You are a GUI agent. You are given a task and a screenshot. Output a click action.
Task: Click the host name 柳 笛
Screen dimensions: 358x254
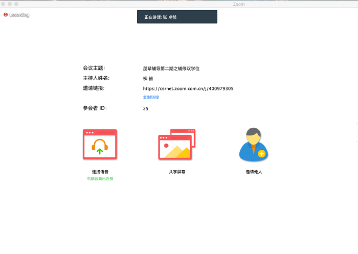click(148, 78)
